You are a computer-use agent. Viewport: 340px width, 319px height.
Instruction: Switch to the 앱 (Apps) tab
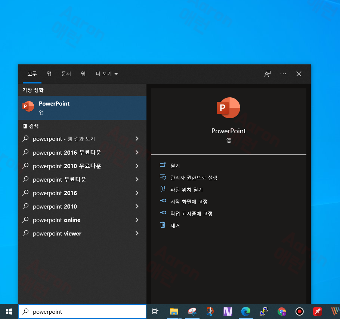point(49,74)
